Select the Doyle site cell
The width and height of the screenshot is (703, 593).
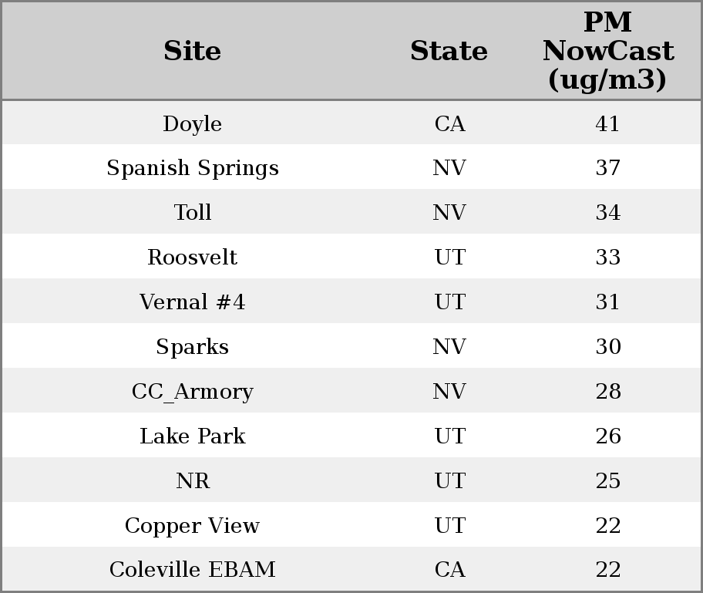(x=193, y=124)
